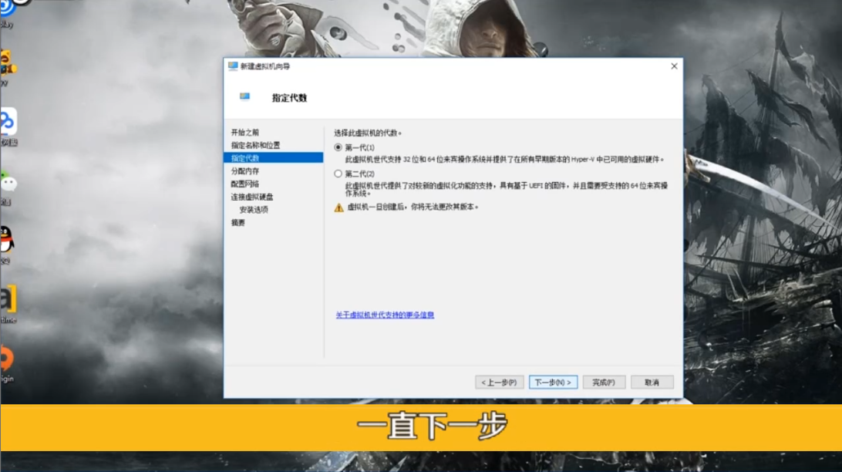
Task: Click the 选择此虚拟机的代数 instruction text
Action: coord(368,133)
